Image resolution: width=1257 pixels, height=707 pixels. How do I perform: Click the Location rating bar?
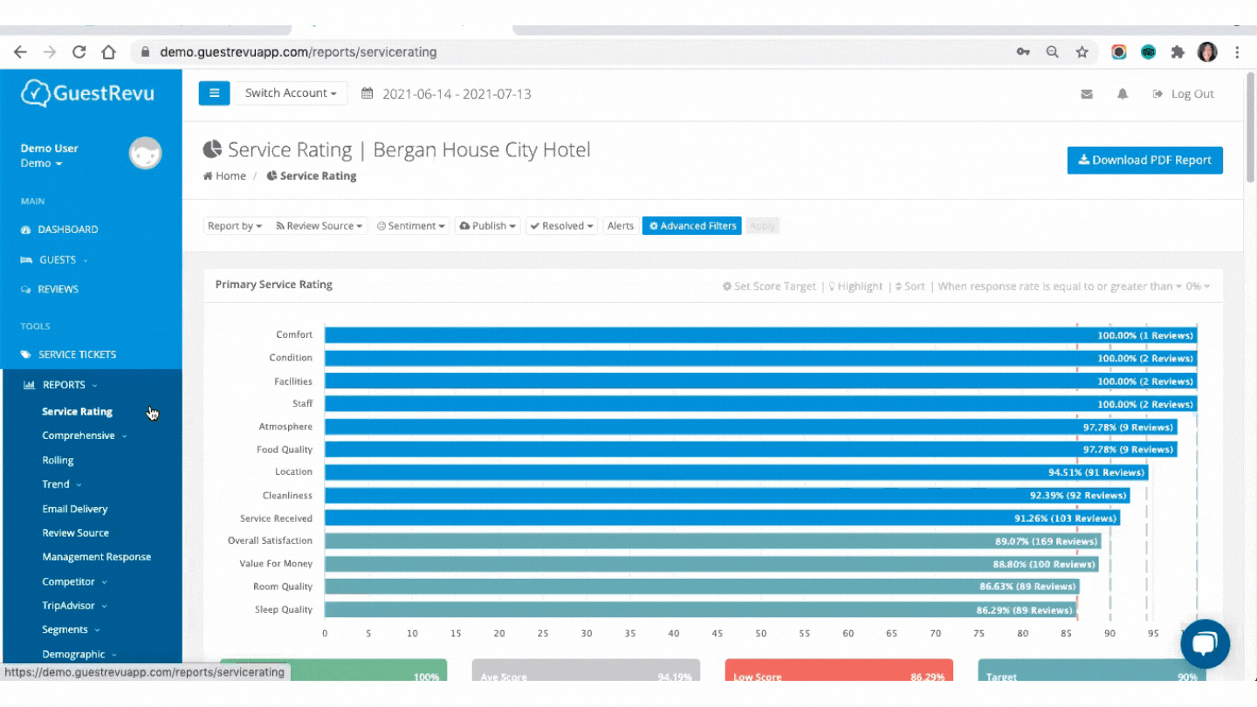(736, 472)
